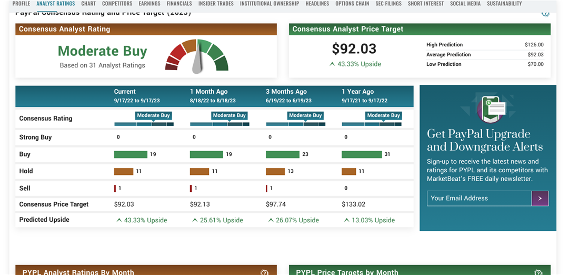
Task: Click the help icon beside Consensus Price Target
Action: pyautogui.click(x=545, y=14)
